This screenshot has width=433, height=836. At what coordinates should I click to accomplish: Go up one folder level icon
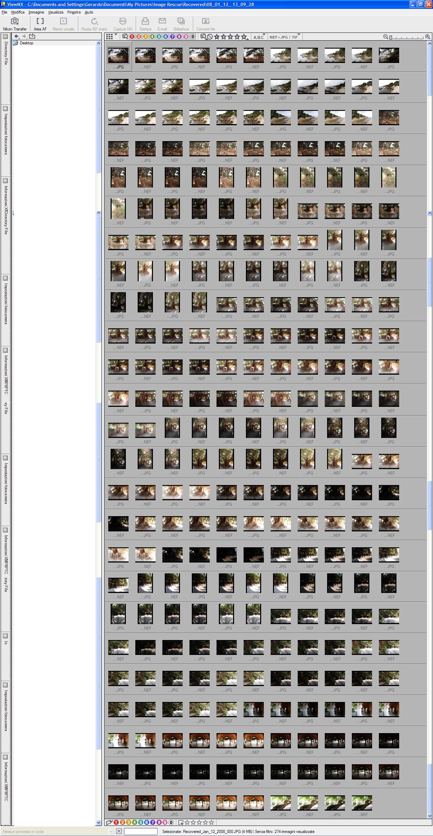pyautogui.click(x=32, y=36)
